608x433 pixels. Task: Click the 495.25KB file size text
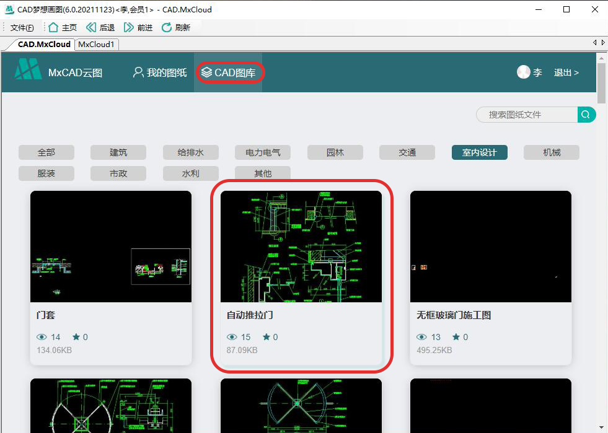[x=434, y=350]
